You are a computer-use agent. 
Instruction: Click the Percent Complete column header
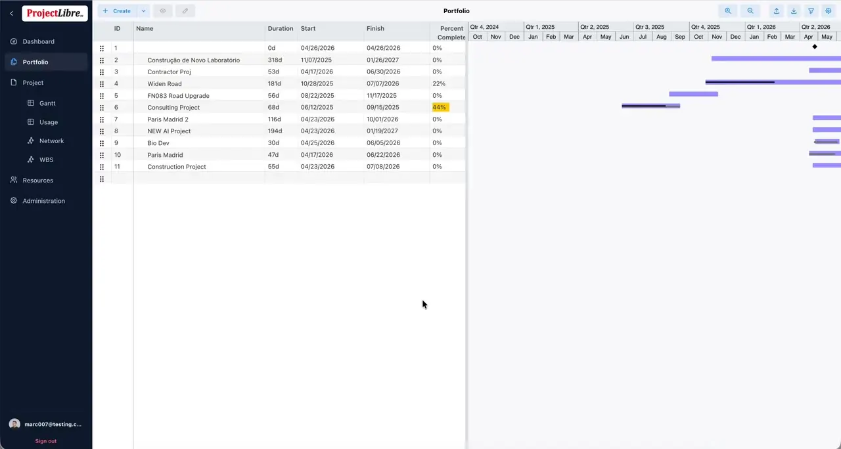pos(451,33)
